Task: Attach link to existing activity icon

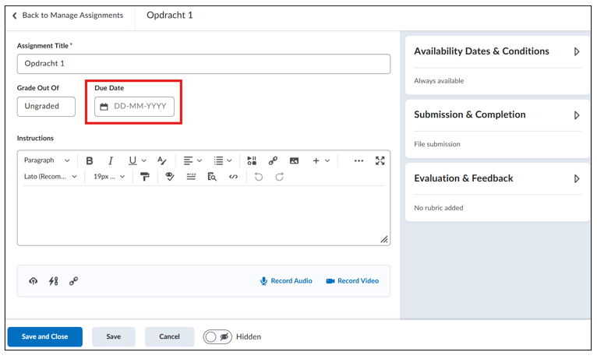Action: (53, 281)
